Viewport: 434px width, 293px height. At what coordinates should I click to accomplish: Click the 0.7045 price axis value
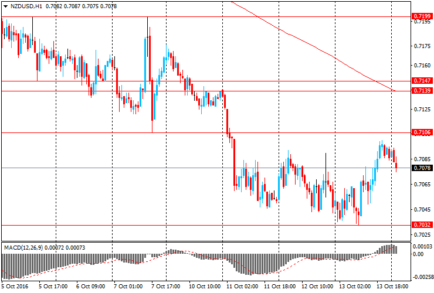pyautogui.click(x=422, y=210)
